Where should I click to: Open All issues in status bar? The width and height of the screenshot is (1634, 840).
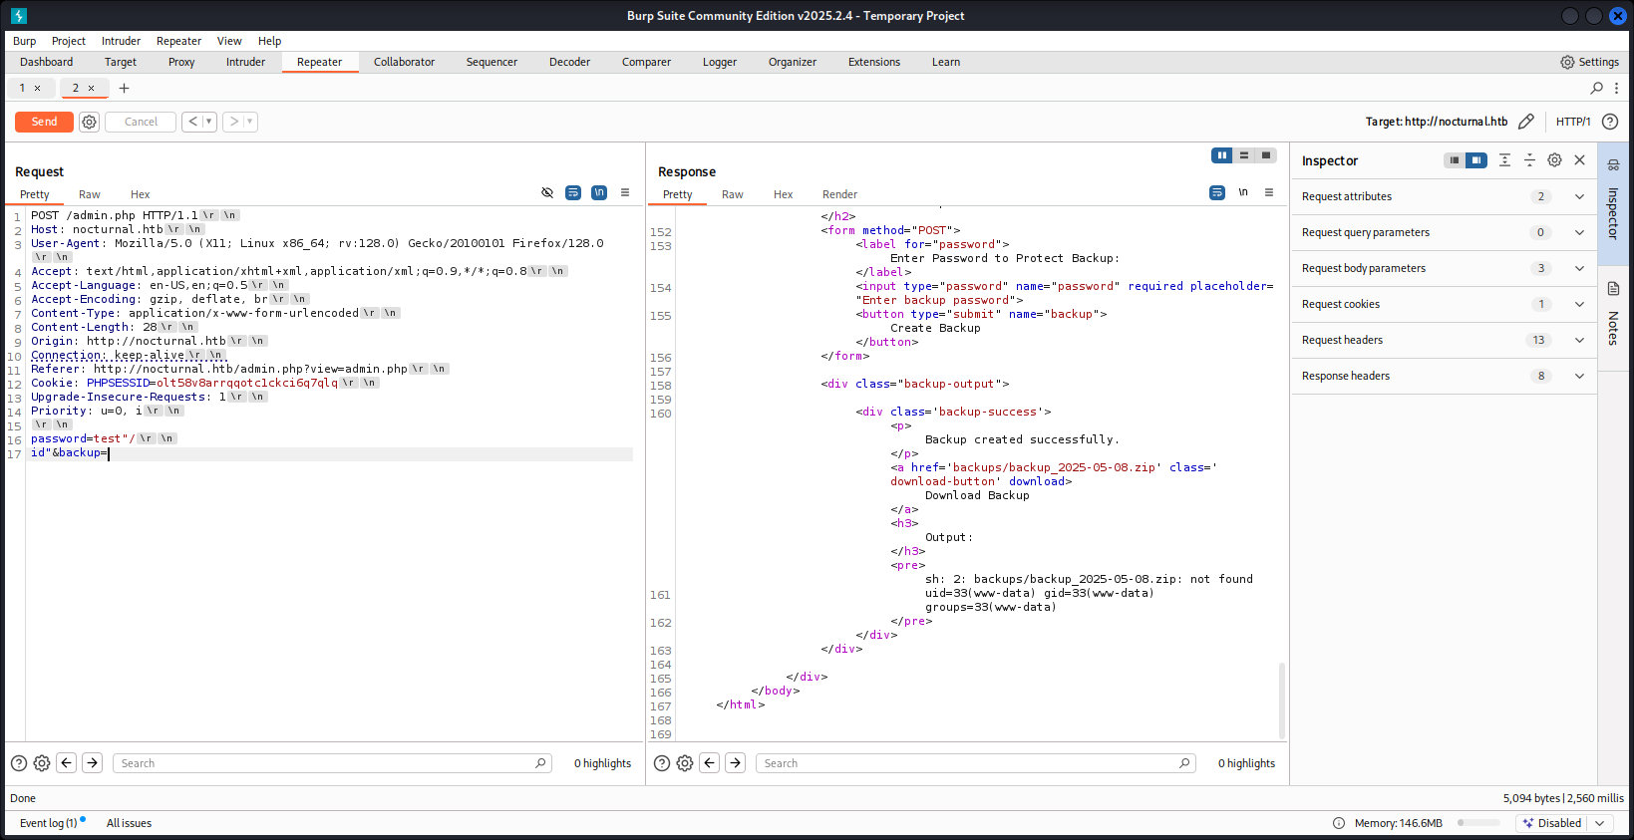pyautogui.click(x=129, y=823)
